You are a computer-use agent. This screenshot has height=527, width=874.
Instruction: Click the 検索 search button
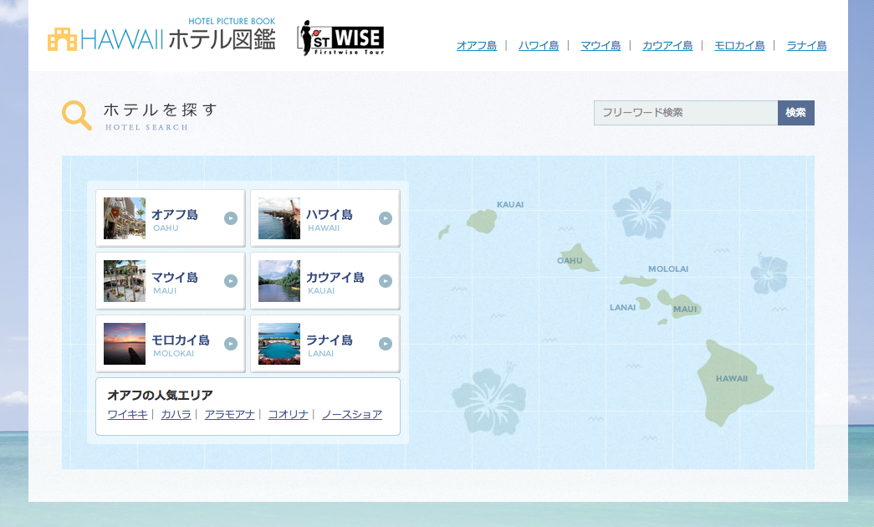[795, 113]
